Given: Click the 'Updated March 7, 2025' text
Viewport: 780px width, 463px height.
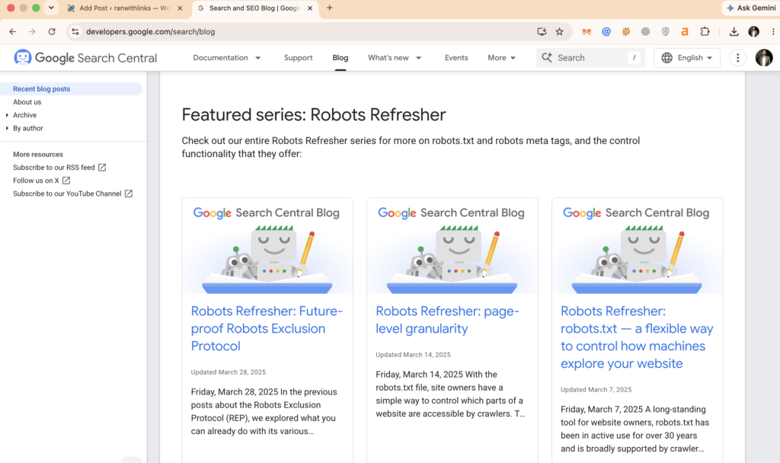Looking at the screenshot, I should pos(596,389).
